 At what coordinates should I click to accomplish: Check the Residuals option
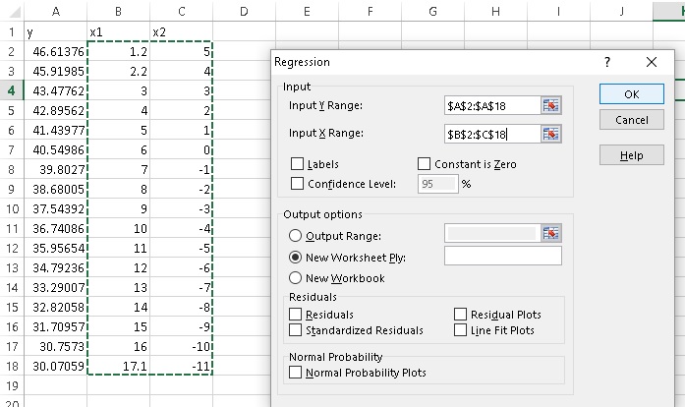point(297,314)
